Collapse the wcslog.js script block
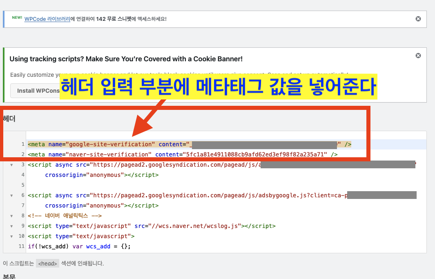This screenshot has width=435, height=279. [11, 226]
